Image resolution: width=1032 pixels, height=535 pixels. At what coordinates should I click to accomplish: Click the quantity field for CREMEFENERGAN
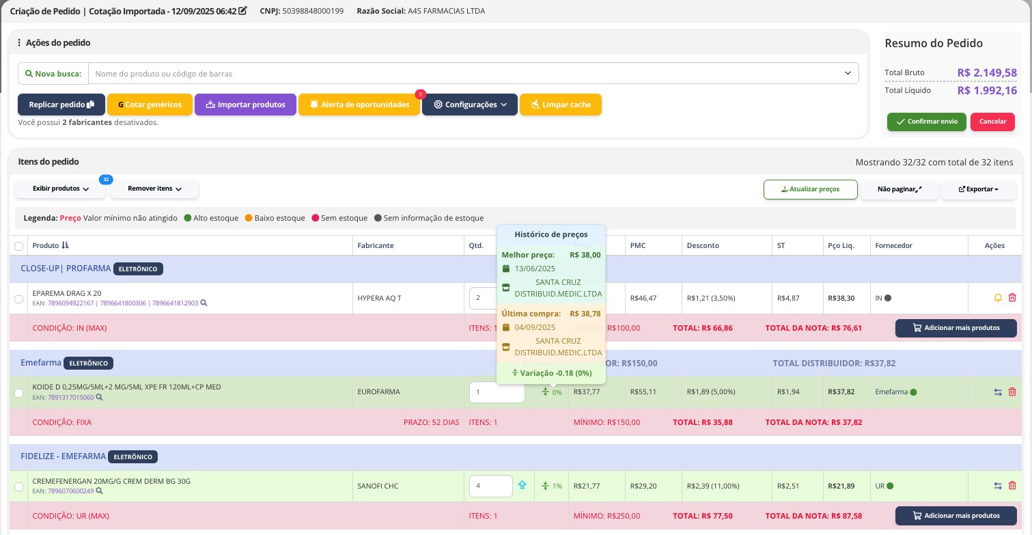[490, 486]
